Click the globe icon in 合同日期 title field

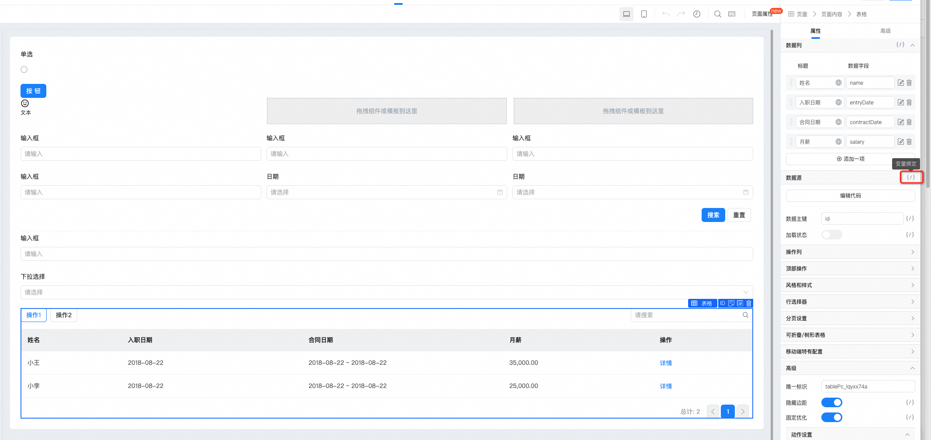(x=838, y=122)
